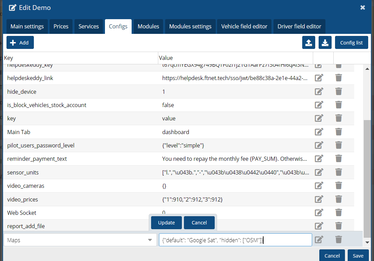The height and width of the screenshot is (261, 374).
Task: Delete the helpdeskeddy_link row
Action: (338, 78)
